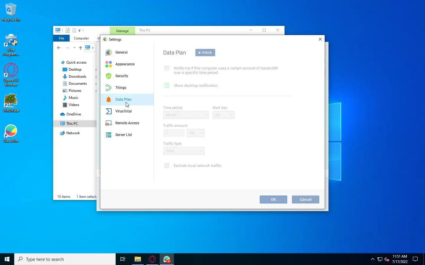Click the Server List icon

click(109, 135)
